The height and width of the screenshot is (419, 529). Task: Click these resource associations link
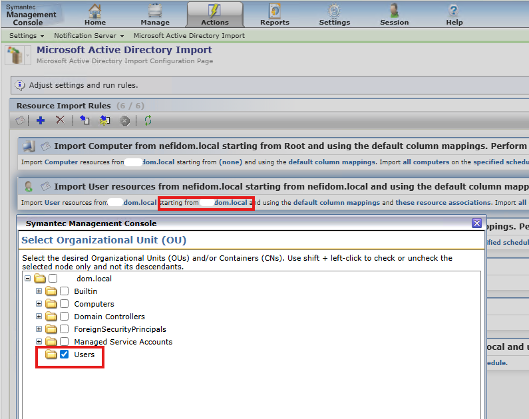click(443, 203)
